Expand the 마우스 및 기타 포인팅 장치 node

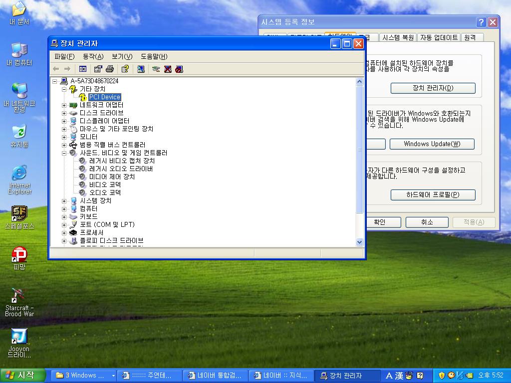pyautogui.click(x=64, y=129)
